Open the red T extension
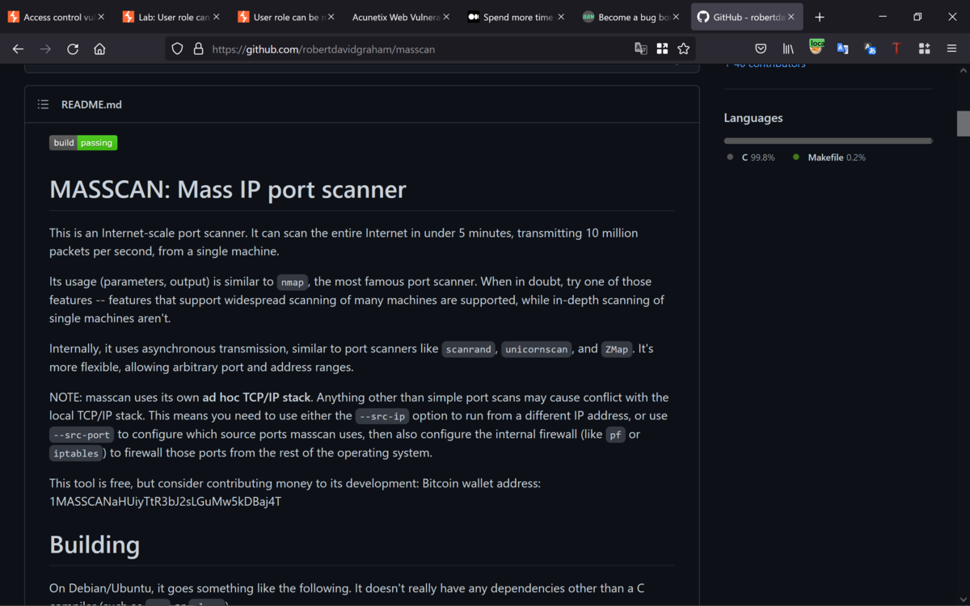 click(896, 48)
